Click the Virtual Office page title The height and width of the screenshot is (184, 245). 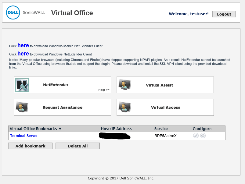(72, 13)
